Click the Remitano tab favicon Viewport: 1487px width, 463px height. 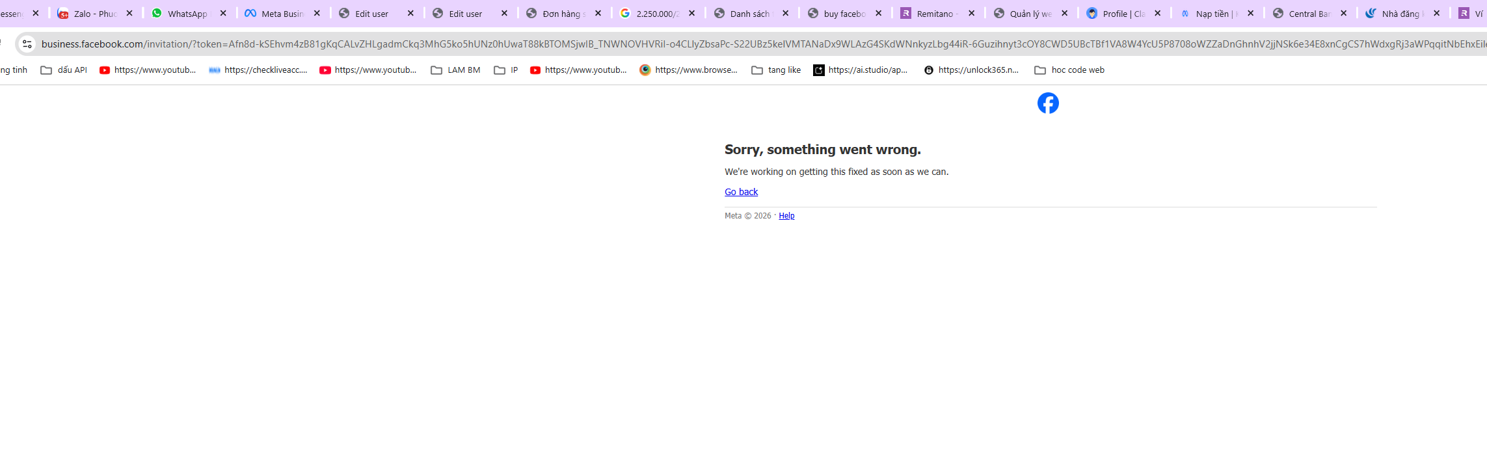pyautogui.click(x=905, y=13)
